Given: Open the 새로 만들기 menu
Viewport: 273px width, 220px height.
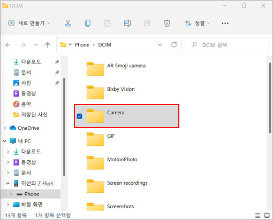Looking at the screenshot, I should [29, 23].
